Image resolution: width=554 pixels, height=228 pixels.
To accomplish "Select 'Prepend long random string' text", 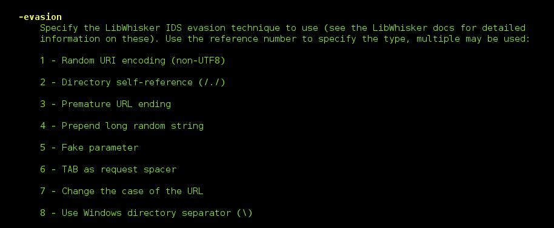I will pyautogui.click(x=133, y=126).
